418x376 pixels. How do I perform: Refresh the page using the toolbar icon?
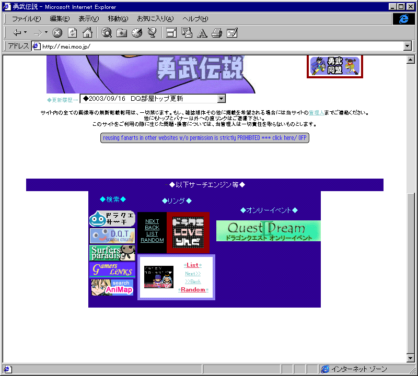click(72, 33)
